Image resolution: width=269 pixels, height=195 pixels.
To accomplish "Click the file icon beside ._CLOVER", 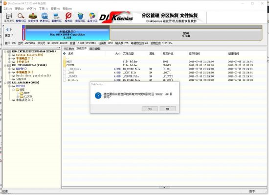I will tap(65, 76).
